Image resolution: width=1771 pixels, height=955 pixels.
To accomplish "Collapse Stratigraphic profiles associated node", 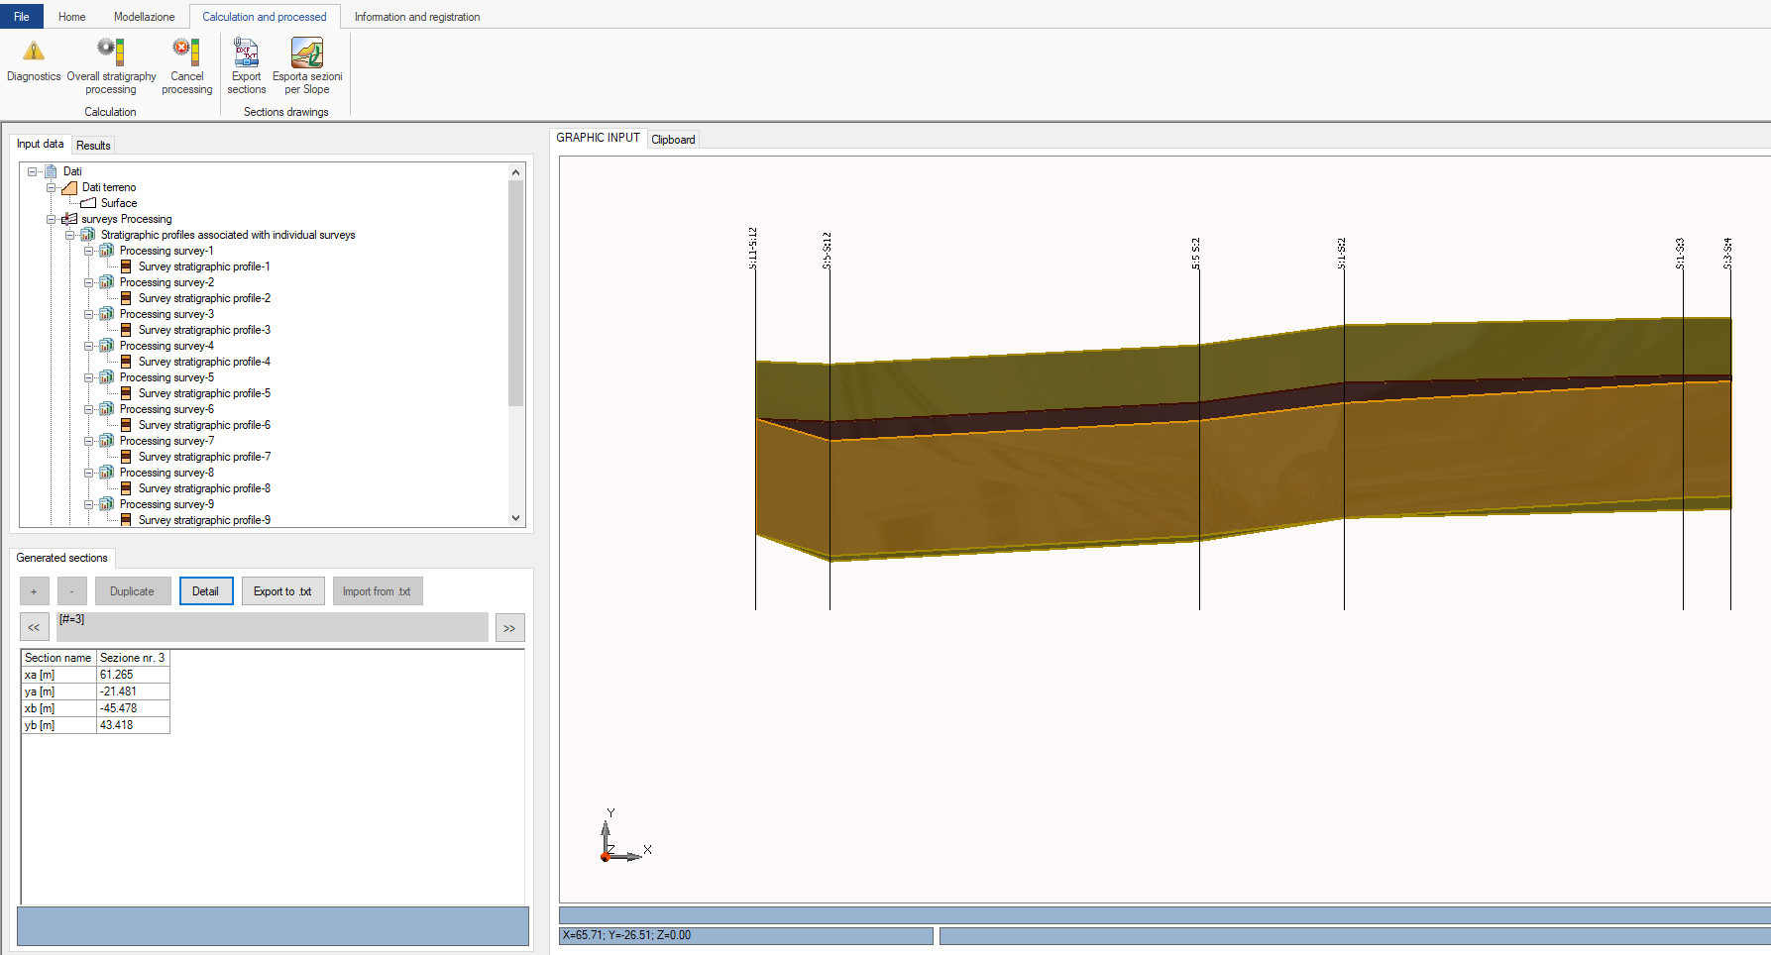I will [x=69, y=235].
